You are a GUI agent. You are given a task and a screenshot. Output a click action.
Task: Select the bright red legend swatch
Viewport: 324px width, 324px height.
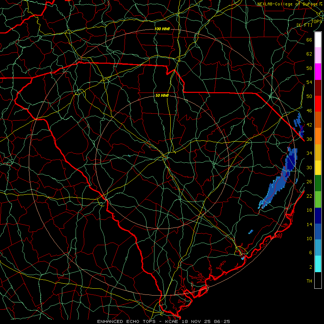point(318,104)
